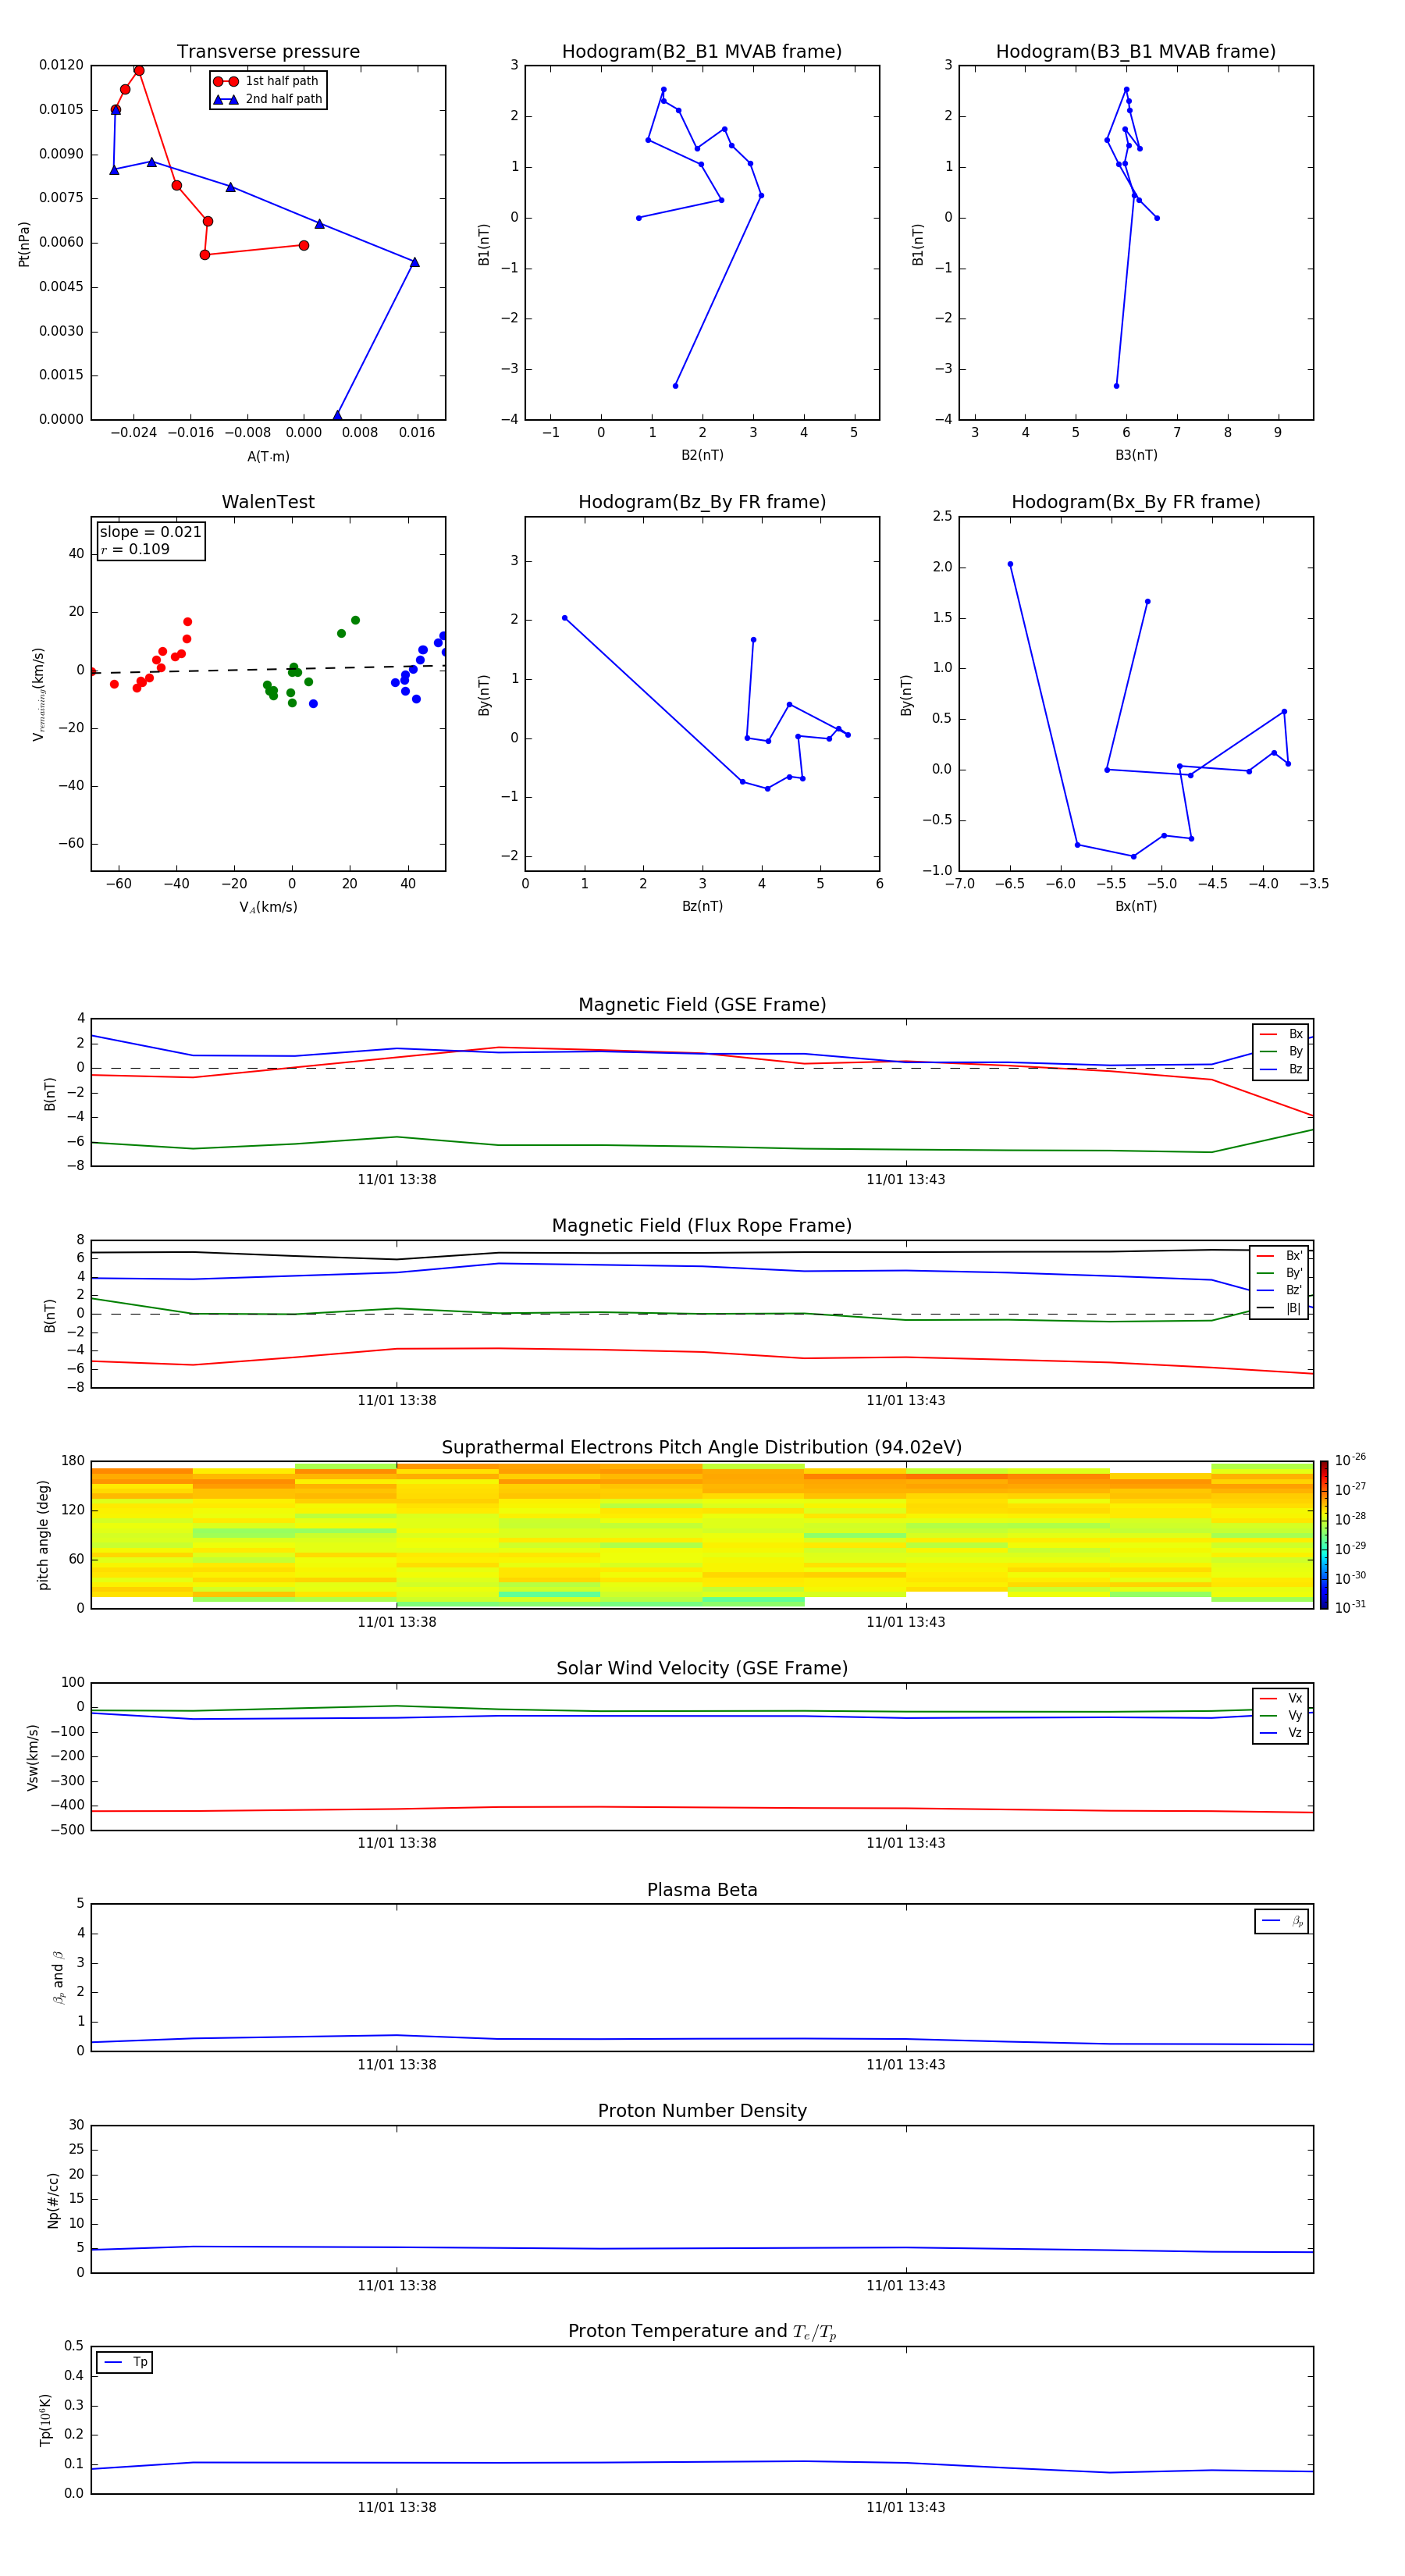Click the 'Bx' legend entry in GSE magnetic field plot
The height and width of the screenshot is (2576, 1405).
click(1281, 1034)
